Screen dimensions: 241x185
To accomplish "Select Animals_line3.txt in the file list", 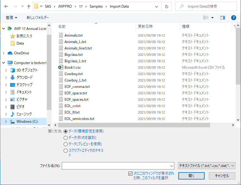I will (x=78, y=48).
